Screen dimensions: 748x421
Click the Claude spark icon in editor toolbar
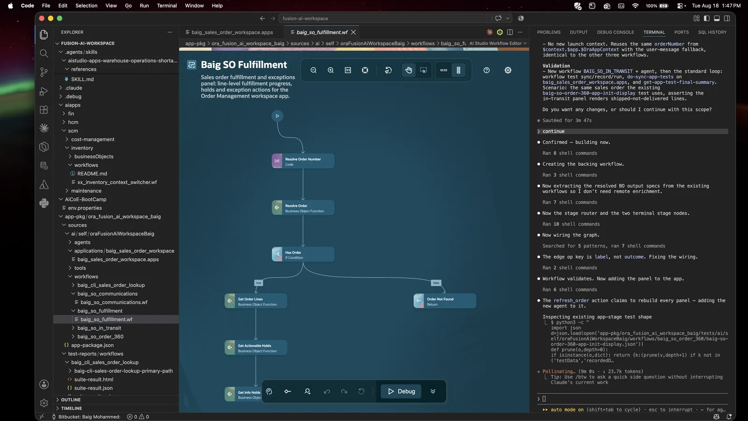(489, 32)
